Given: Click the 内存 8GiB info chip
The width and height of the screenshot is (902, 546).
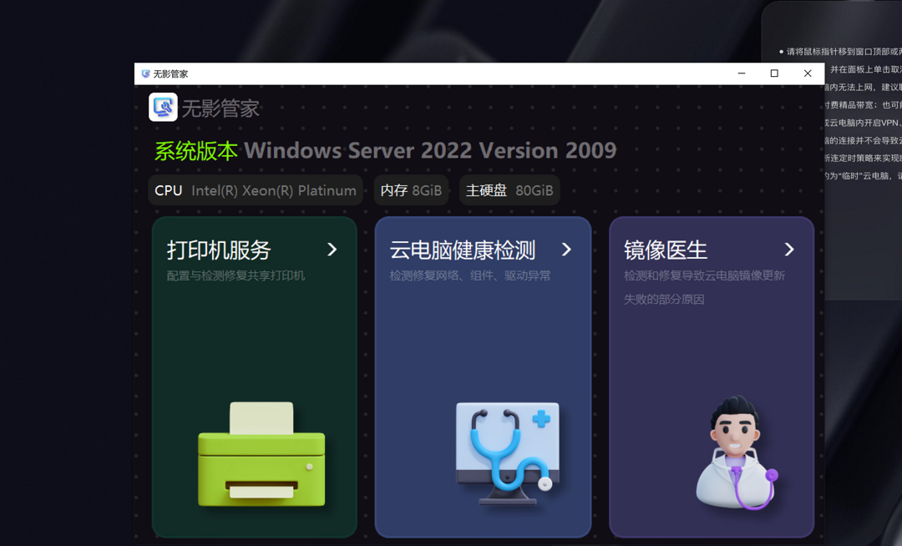Looking at the screenshot, I should (x=411, y=190).
